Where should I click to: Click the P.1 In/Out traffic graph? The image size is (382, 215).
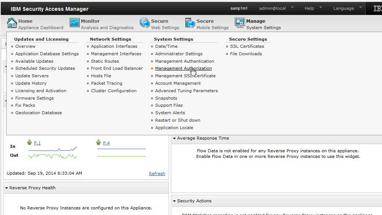point(53,153)
